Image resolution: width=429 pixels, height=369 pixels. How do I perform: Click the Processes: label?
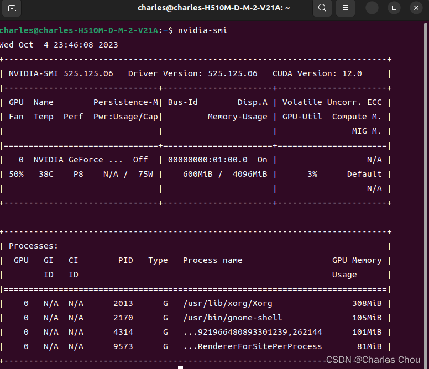pos(34,246)
